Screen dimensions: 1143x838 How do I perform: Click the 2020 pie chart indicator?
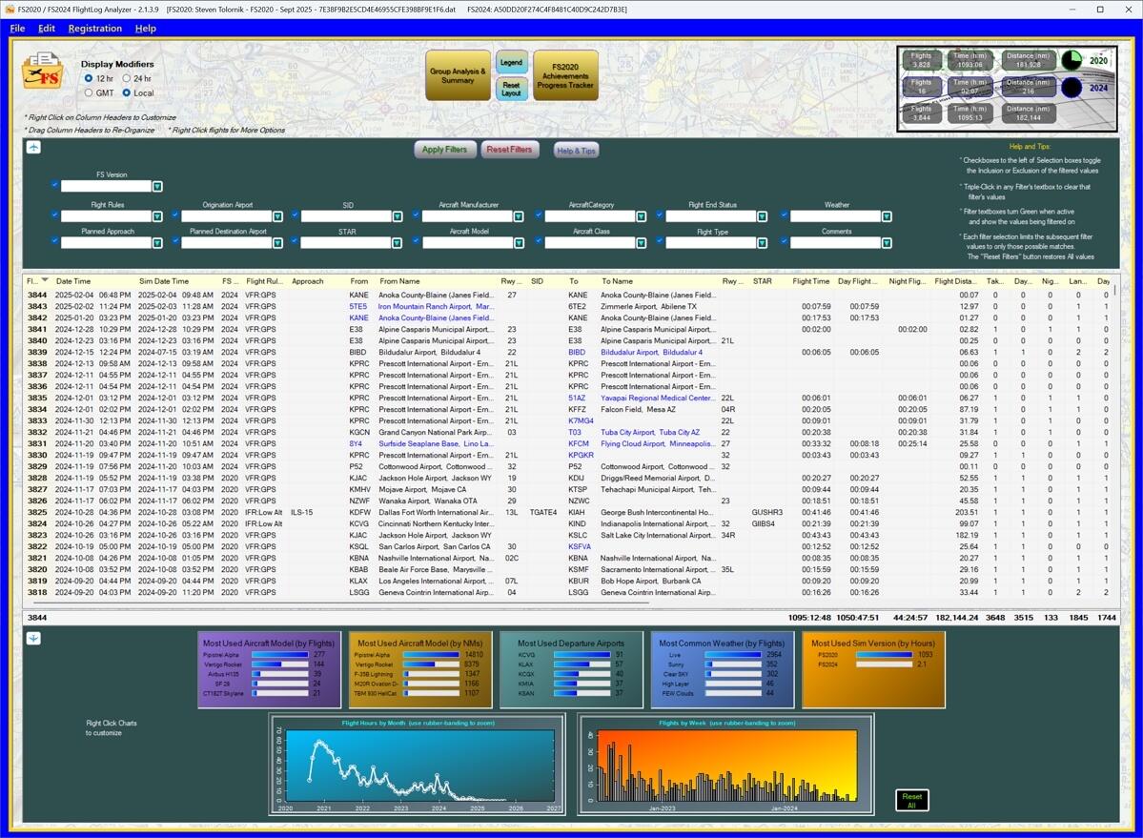pos(1072,60)
